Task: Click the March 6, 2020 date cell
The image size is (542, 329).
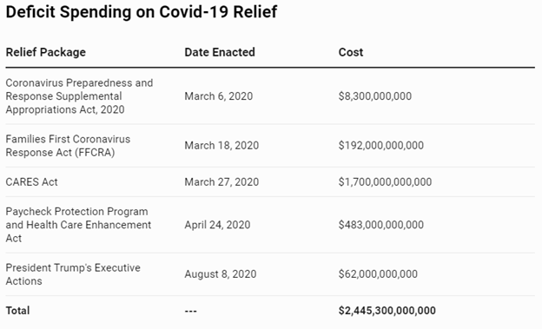Action: 219,96
